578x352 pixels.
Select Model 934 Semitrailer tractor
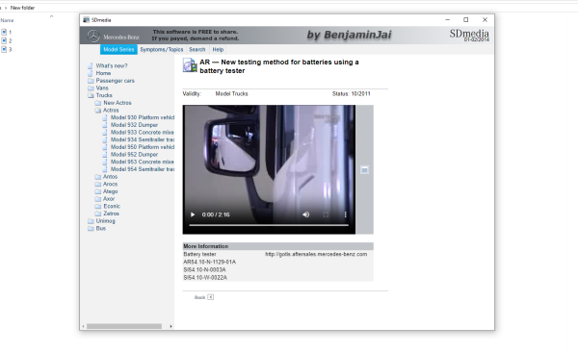(x=143, y=139)
